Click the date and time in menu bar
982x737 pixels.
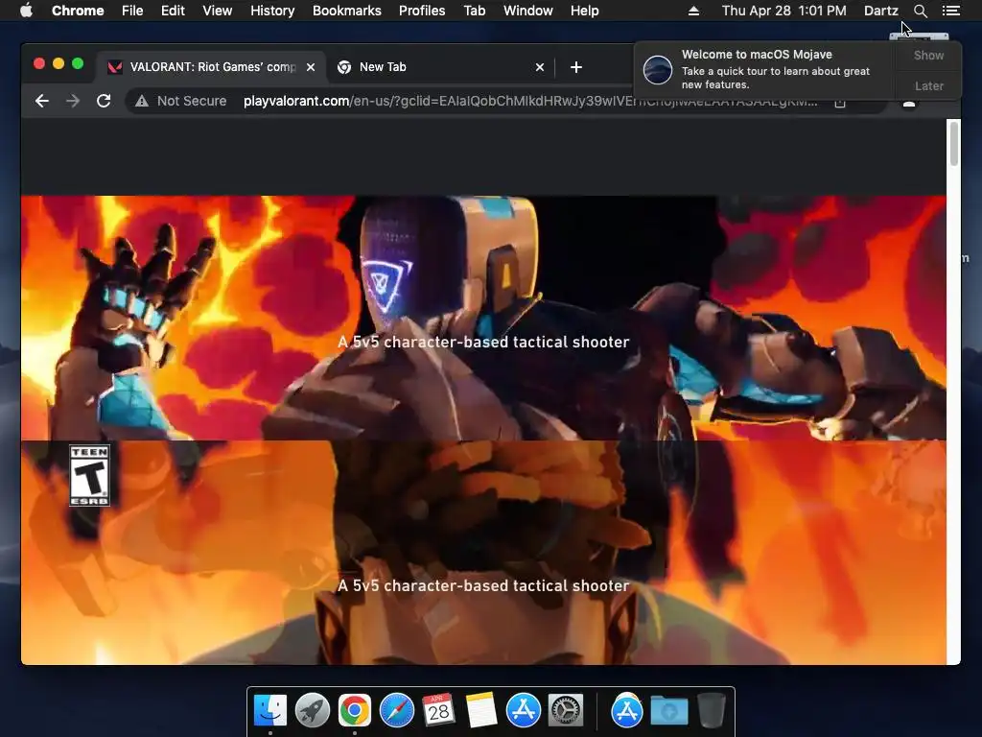tap(783, 11)
